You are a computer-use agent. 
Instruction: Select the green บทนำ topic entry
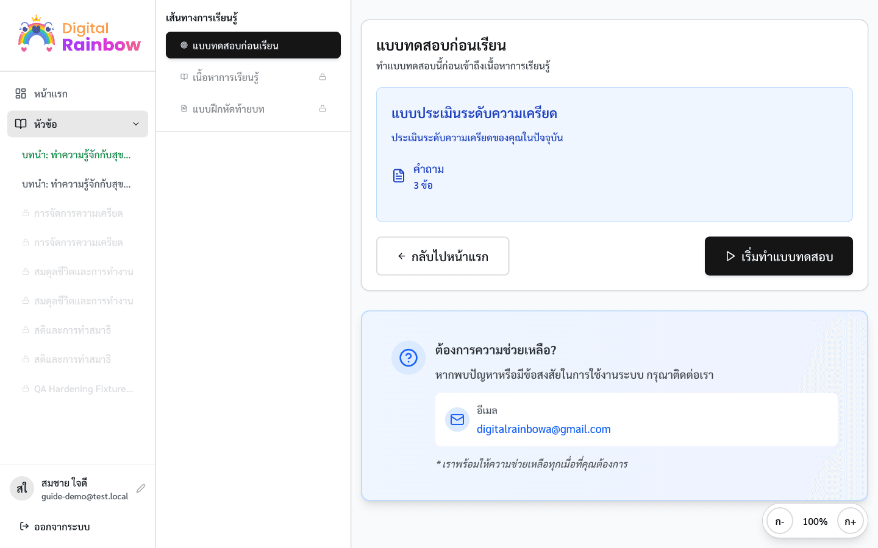coord(77,155)
